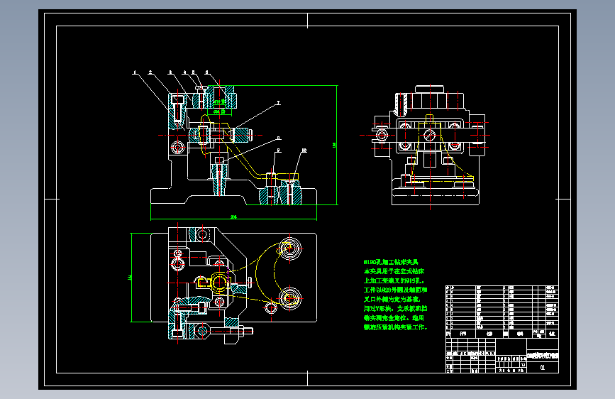
Task: Select the width dimension text below front view
Action: (x=233, y=217)
